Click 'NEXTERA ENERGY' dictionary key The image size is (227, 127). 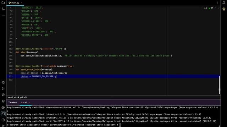click(x=31, y=35)
